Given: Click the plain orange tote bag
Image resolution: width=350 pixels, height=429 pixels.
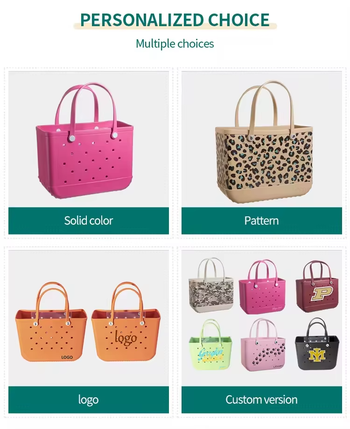Looking at the screenshot, I should tap(51, 322).
